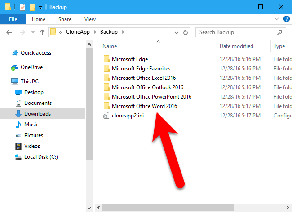This screenshot has width=292, height=212.
Task: Refresh the Backup folder view
Action: (185, 33)
